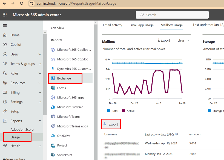The height and width of the screenshot is (160, 224).
Task: Expand the Settings chevron
Action: [40, 102]
